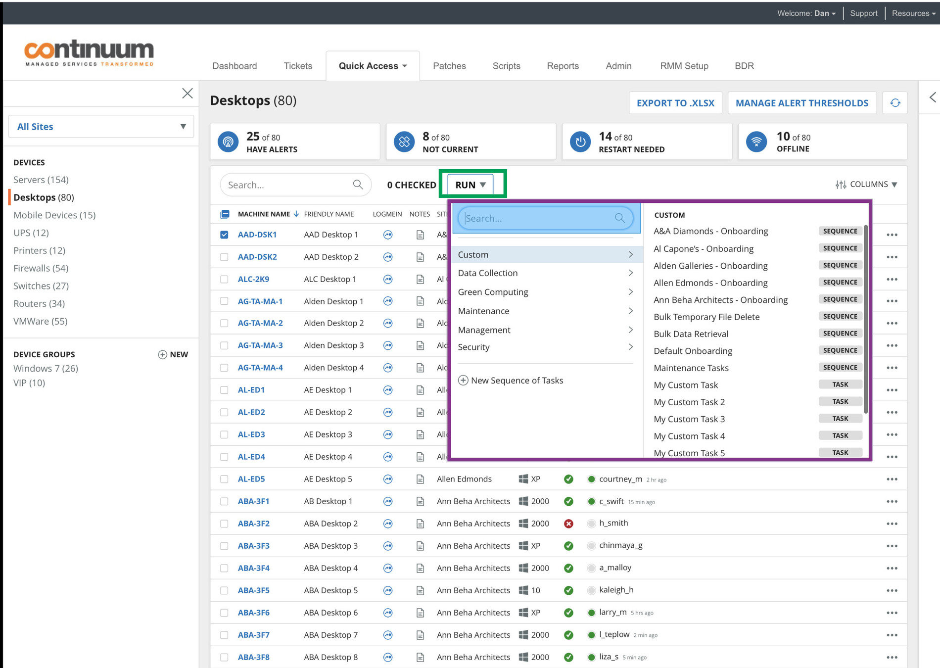Screen dimensions: 940x668
Task: Open the All Sites dropdown
Action: 101,127
